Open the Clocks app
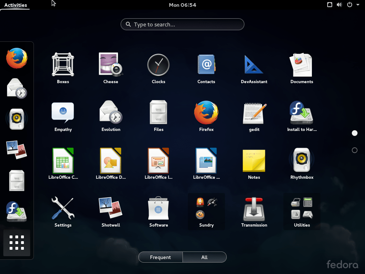Image resolution: width=365 pixels, height=274 pixels. [x=158, y=68]
